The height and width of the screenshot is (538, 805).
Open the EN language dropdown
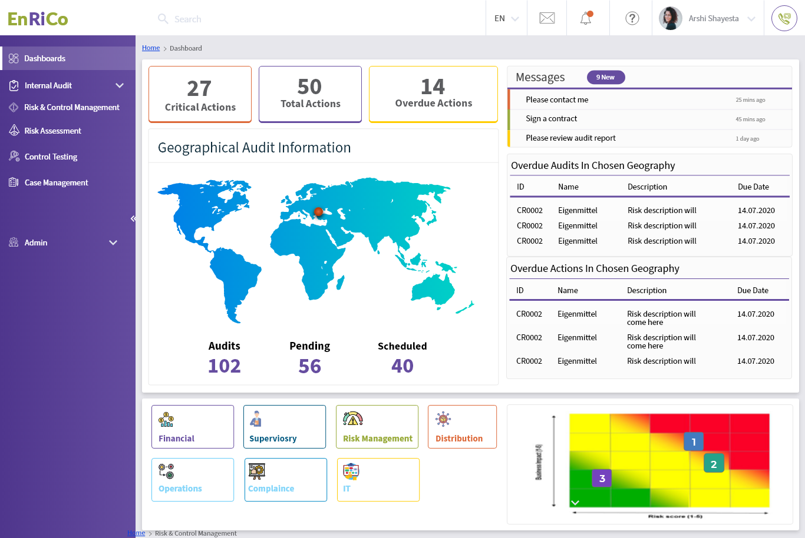(x=505, y=18)
